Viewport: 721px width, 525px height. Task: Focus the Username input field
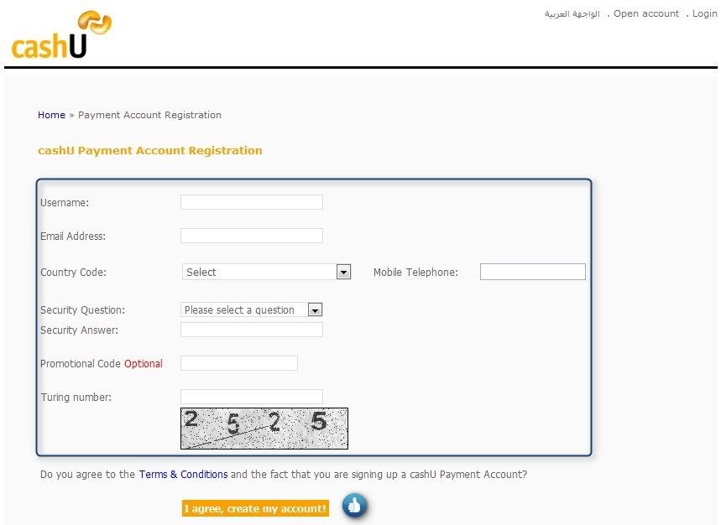click(252, 202)
